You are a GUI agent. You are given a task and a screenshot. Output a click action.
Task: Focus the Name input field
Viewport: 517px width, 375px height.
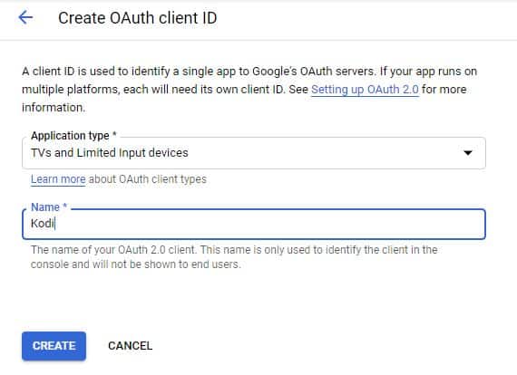[x=254, y=224]
